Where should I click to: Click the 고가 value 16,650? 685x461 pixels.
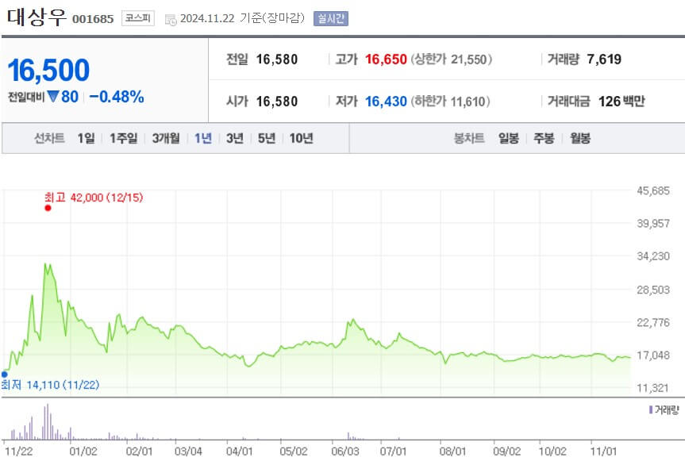(x=386, y=60)
